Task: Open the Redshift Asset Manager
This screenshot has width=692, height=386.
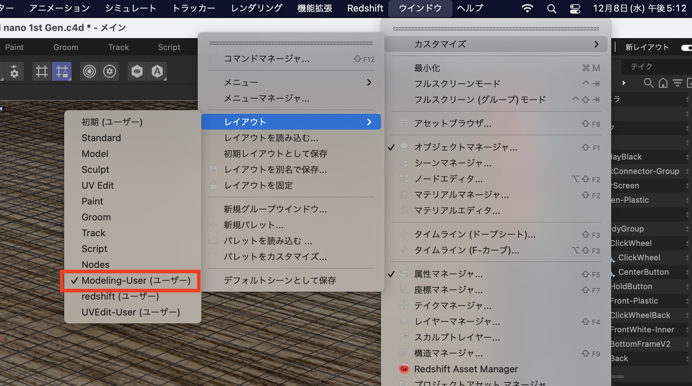Action: tap(466, 369)
